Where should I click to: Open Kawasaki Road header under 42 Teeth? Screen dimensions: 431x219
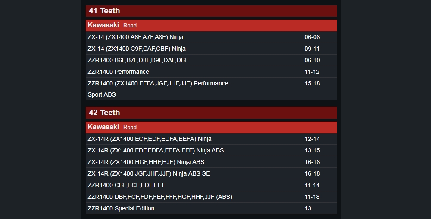211,127
